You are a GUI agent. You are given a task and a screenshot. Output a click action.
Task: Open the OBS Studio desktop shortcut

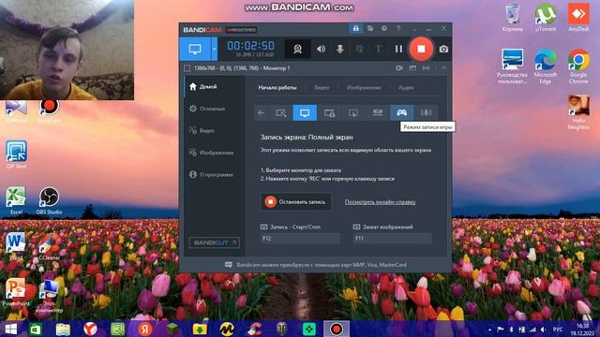(49, 201)
